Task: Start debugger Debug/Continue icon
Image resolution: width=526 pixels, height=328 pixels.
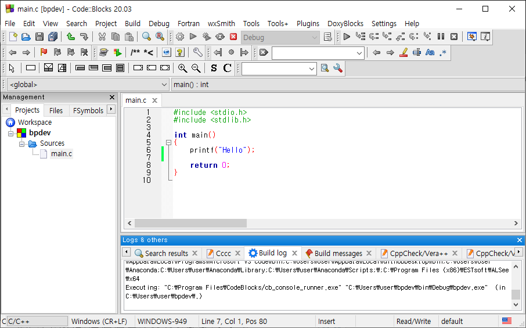Action: (347, 37)
